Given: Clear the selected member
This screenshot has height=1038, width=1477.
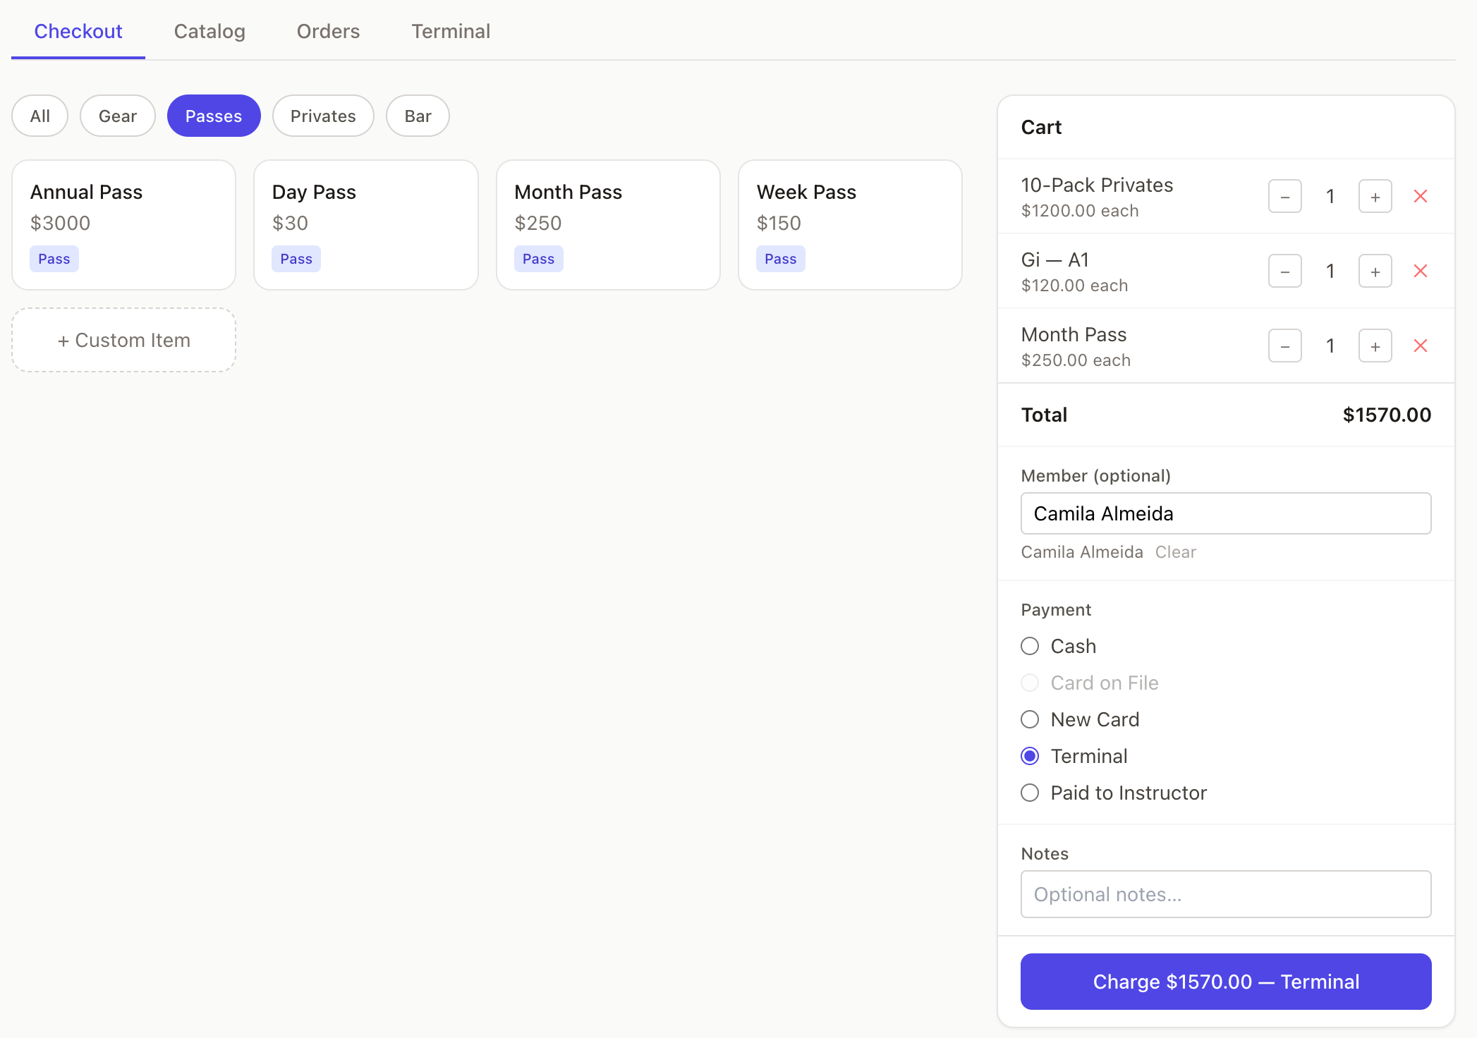Looking at the screenshot, I should tap(1175, 552).
